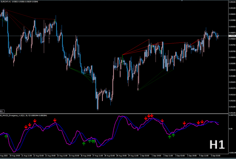This screenshot has width=236, height=159.
Task: Click the time axis label 2 Sep 11:00
Action: pos(169,156)
